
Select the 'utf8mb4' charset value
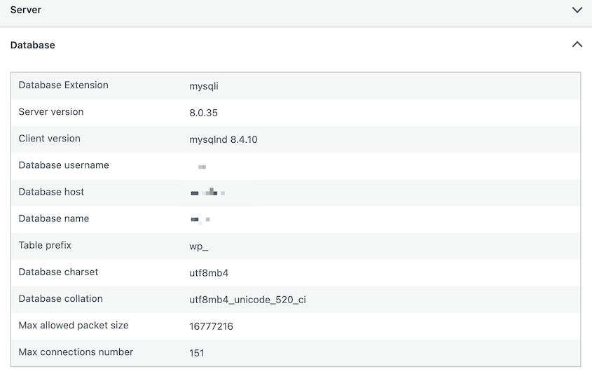pyautogui.click(x=209, y=273)
